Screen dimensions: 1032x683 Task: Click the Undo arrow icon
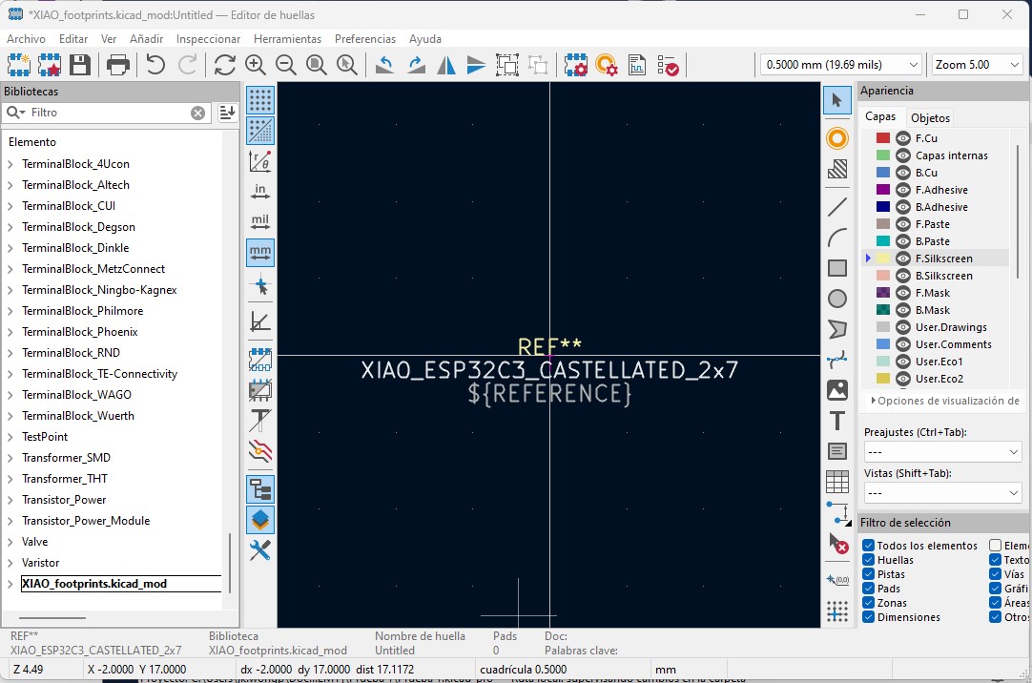pos(155,65)
